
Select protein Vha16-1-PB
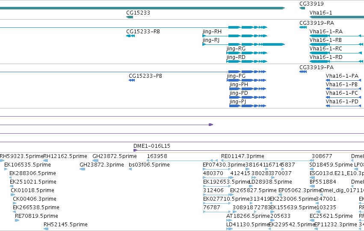click(341, 85)
